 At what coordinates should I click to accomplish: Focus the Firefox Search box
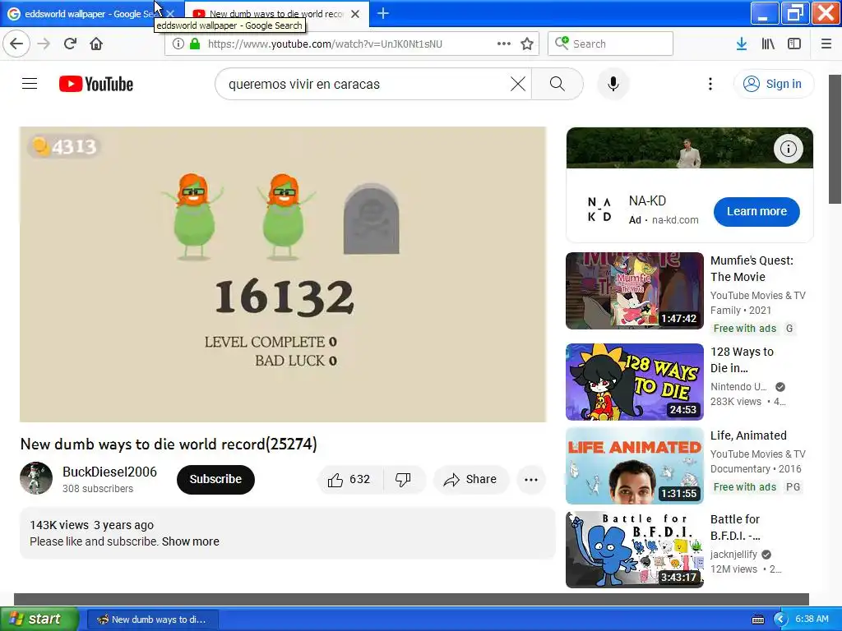(611, 44)
